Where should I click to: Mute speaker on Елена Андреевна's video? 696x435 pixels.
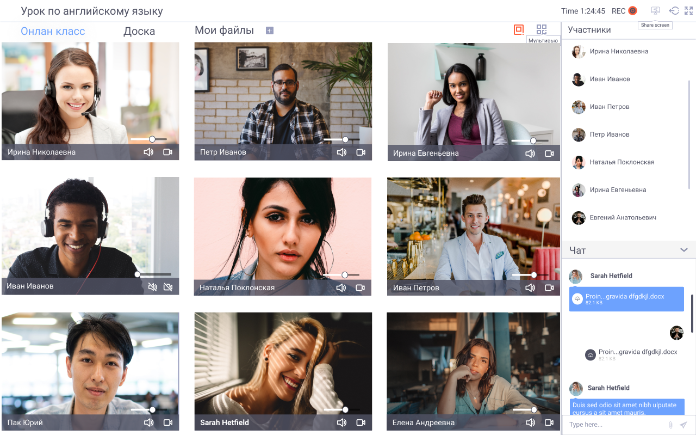tap(530, 422)
